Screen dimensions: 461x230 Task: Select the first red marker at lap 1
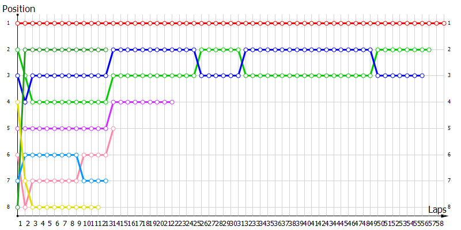tap(18, 24)
